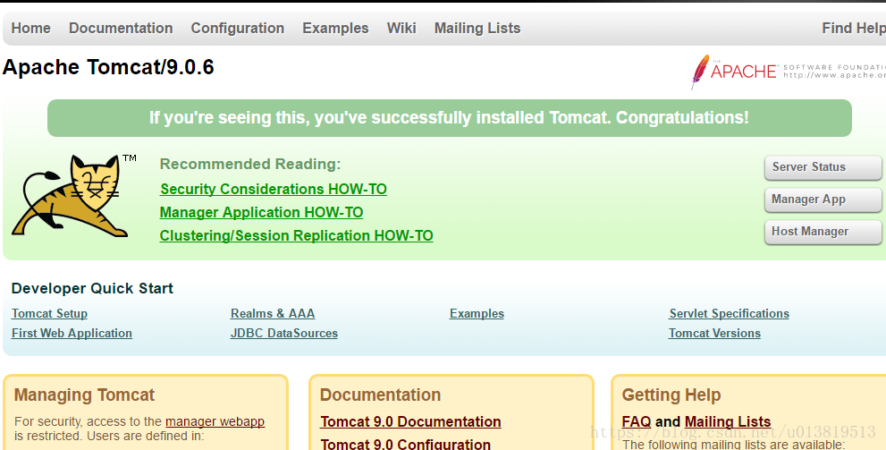Image resolution: width=886 pixels, height=450 pixels.
Task: Open Mailing Lists in top navigation
Action: coord(477,29)
